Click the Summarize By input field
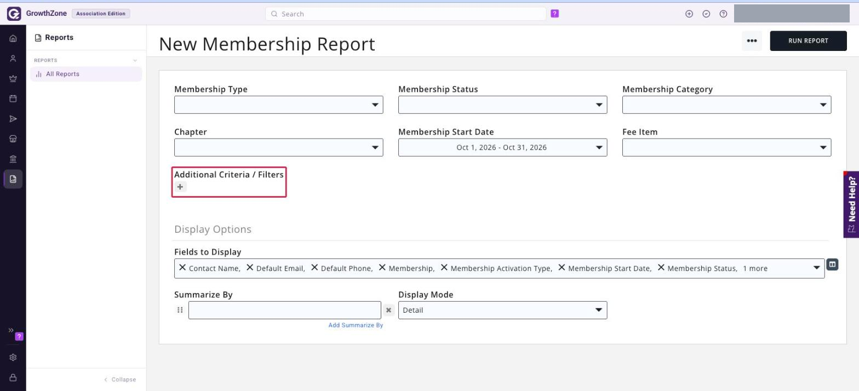Image resolution: width=859 pixels, height=391 pixels. [x=285, y=310]
